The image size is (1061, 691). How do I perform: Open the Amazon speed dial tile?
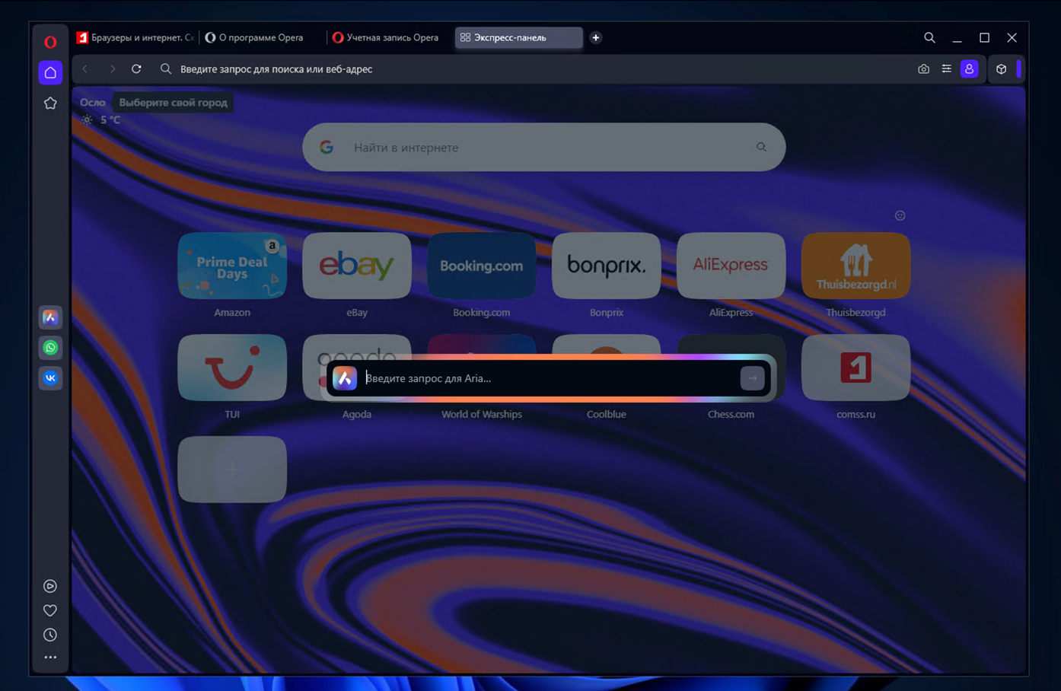232,266
